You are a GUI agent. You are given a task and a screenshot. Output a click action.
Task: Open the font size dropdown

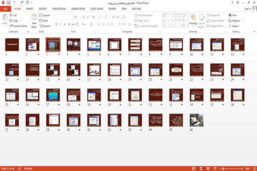[x=80, y=17]
